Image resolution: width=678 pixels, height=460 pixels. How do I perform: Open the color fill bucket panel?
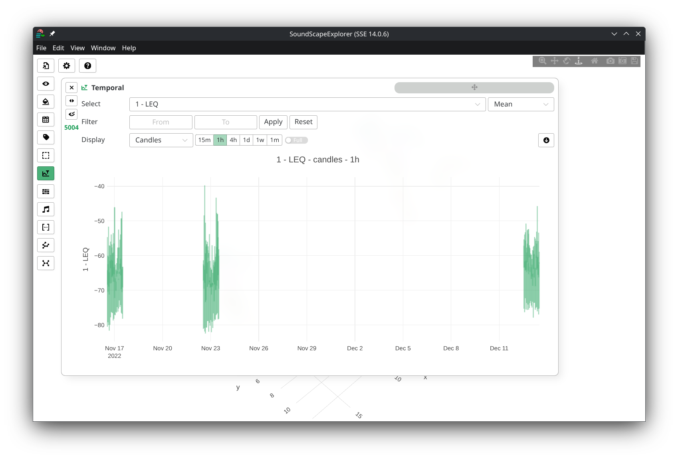point(46,102)
